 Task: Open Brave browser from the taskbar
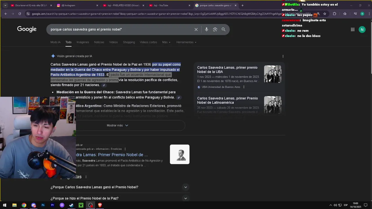pos(100,205)
